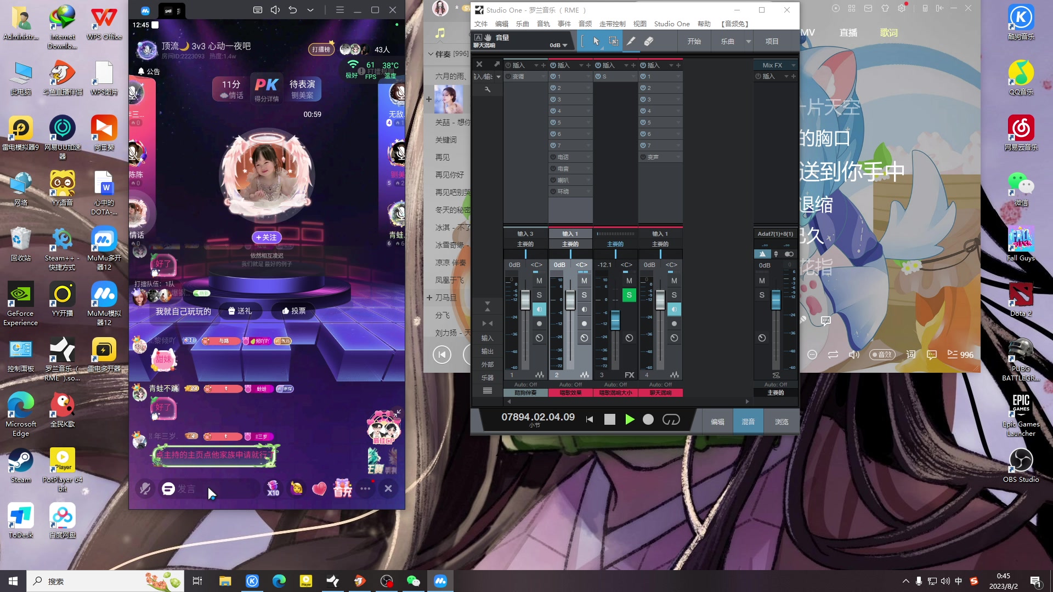Expand the 刀马旦 playlist entry
The width and height of the screenshot is (1053, 592).
429,298
